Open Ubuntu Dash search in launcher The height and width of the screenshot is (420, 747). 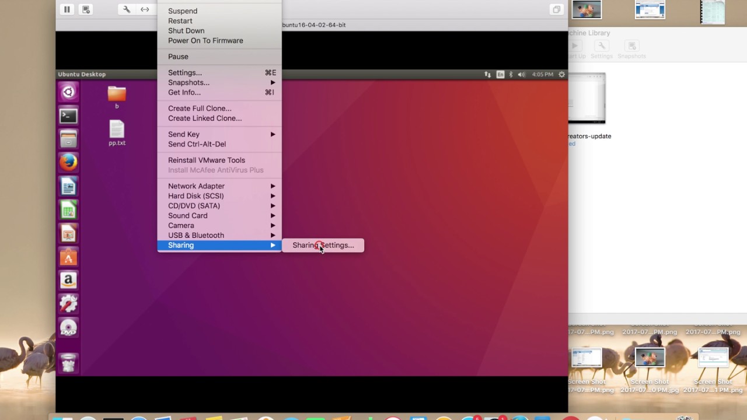pyautogui.click(x=68, y=92)
